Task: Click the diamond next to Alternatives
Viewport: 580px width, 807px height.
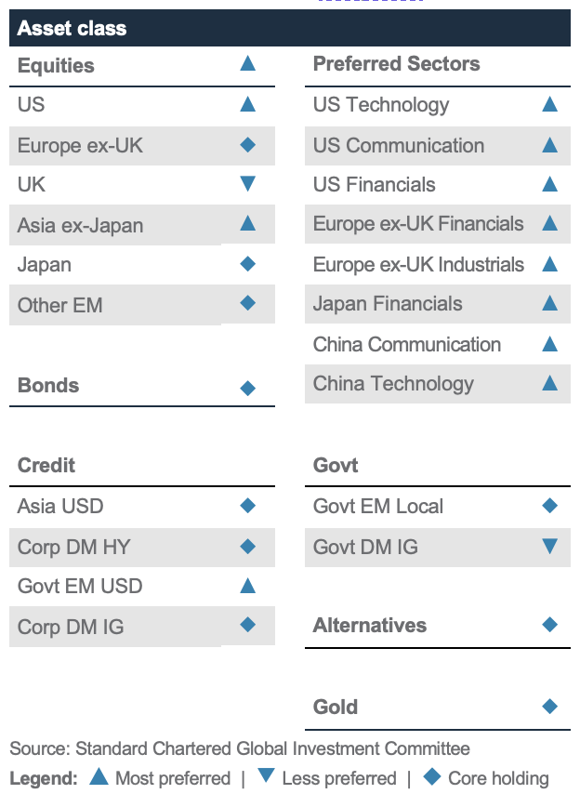Action: point(549,625)
